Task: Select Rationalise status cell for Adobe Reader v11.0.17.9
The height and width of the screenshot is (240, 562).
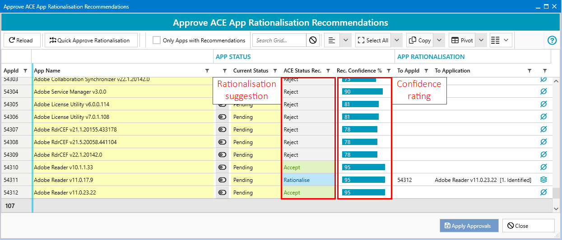Action: tap(308, 180)
